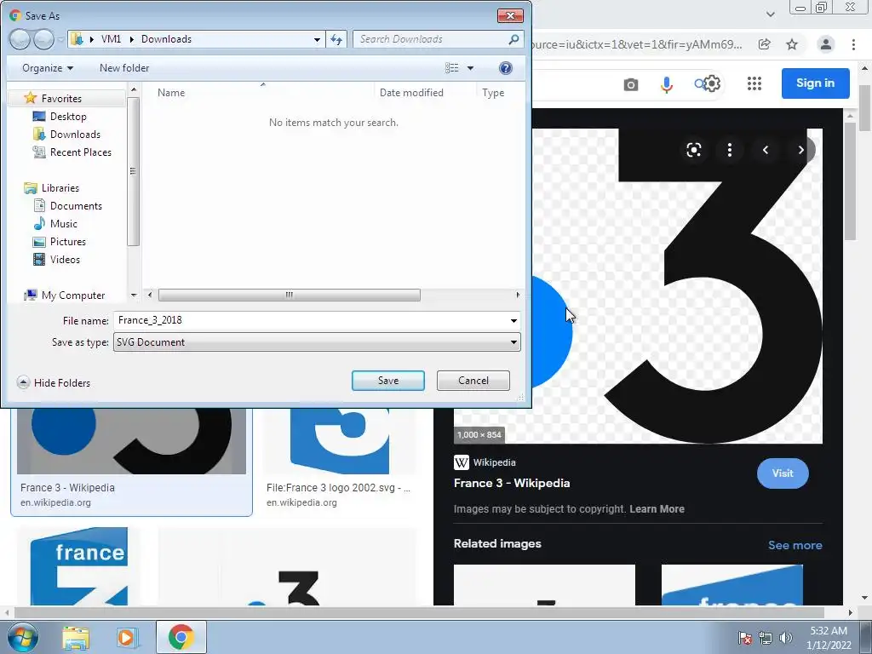
Task: Select Favorites in navigation pane
Action: tap(61, 99)
